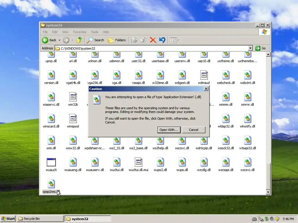Select the win32k file icon
298x223 pixels.
(73, 97)
